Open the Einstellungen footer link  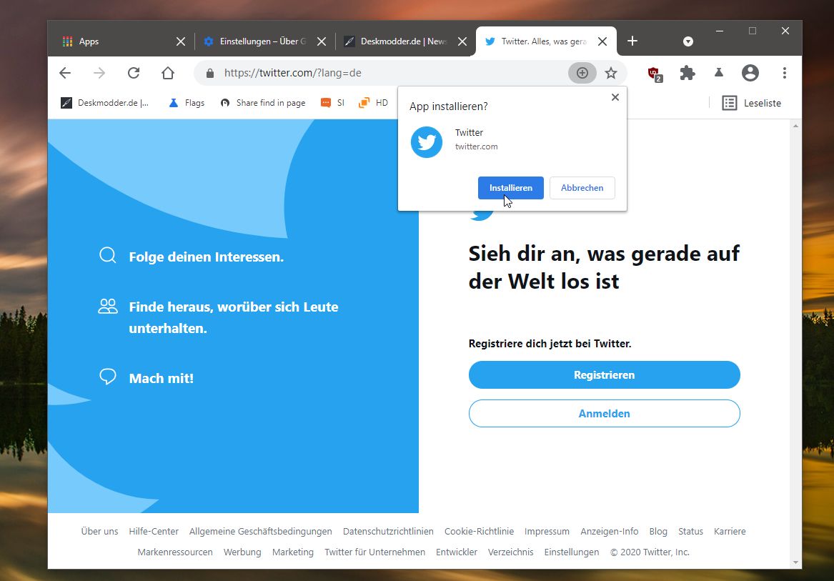pyautogui.click(x=571, y=552)
